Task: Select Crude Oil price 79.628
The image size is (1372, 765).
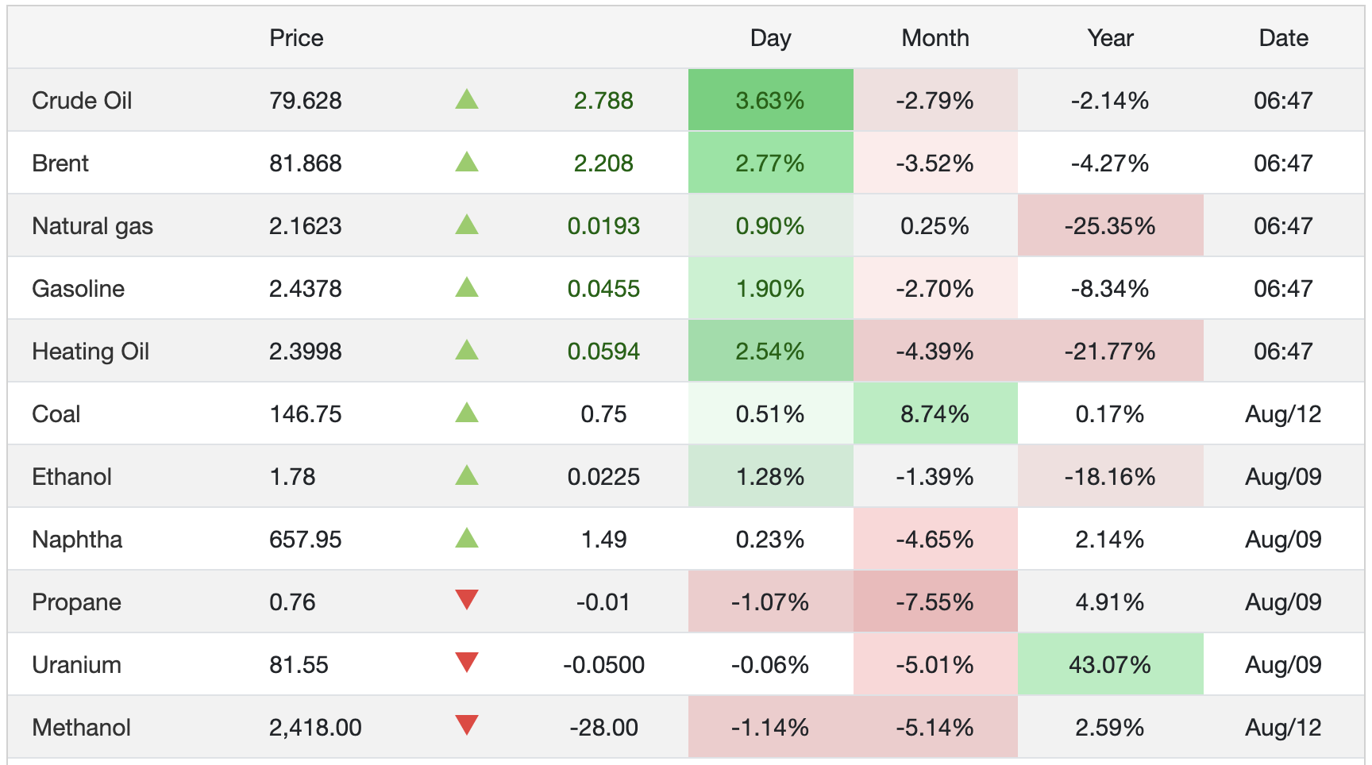Action: click(306, 101)
